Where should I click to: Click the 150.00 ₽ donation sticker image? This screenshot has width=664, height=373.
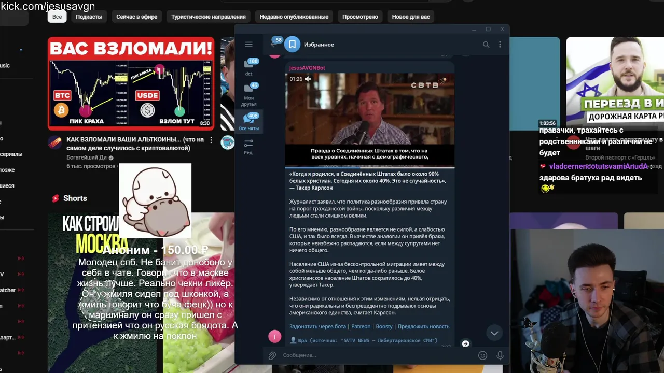[155, 200]
